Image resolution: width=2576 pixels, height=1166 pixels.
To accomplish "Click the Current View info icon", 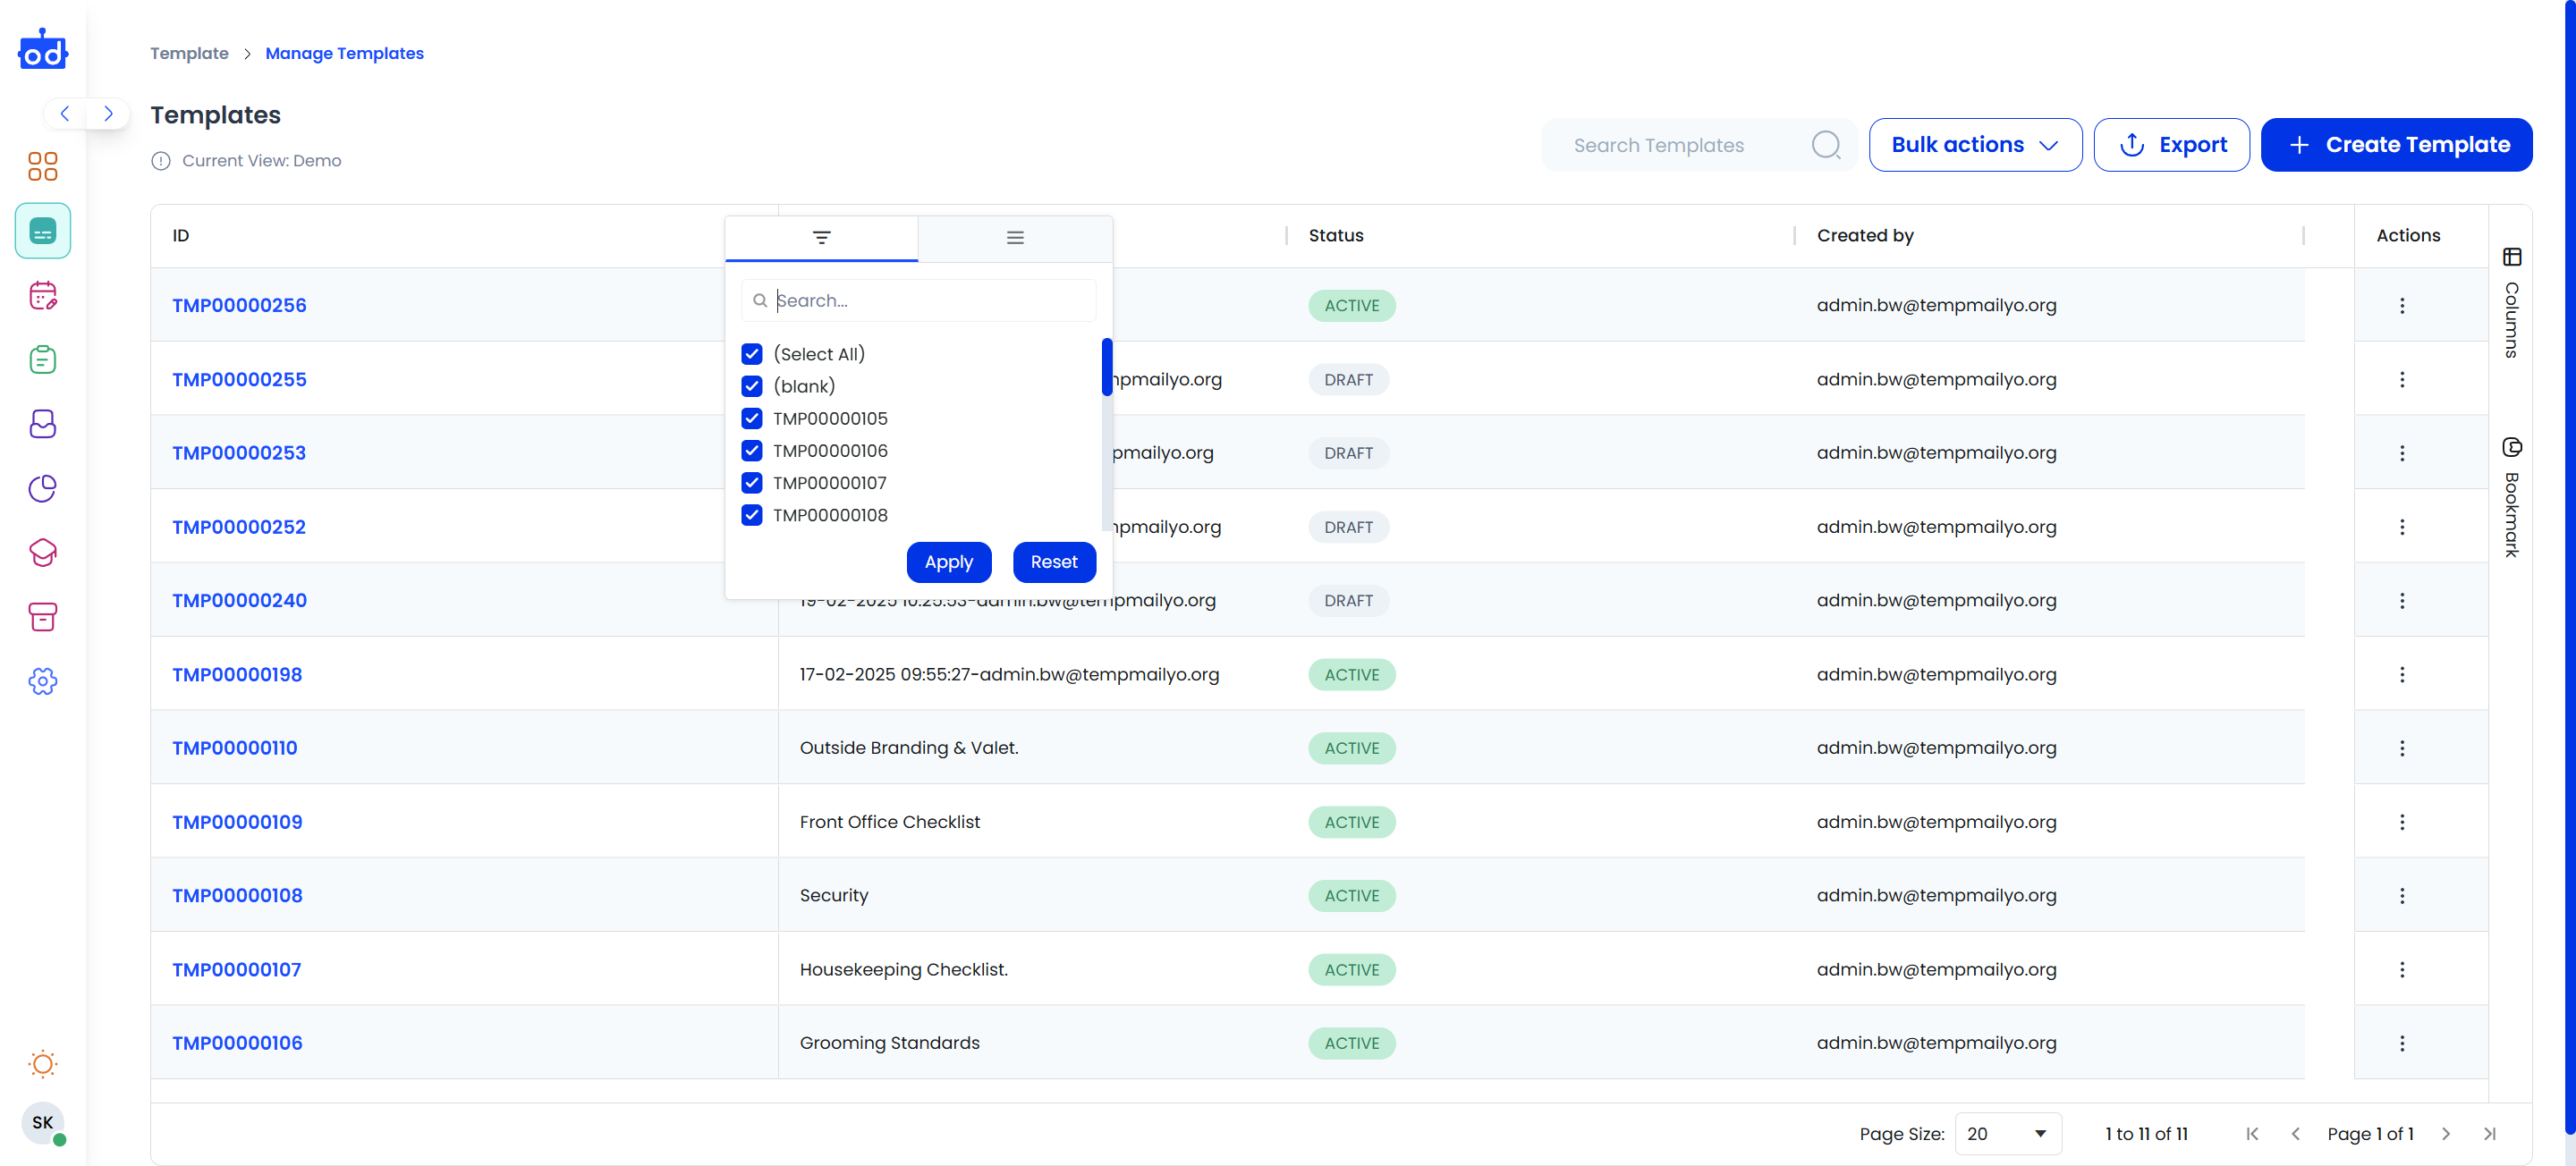I will click(x=160, y=160).
